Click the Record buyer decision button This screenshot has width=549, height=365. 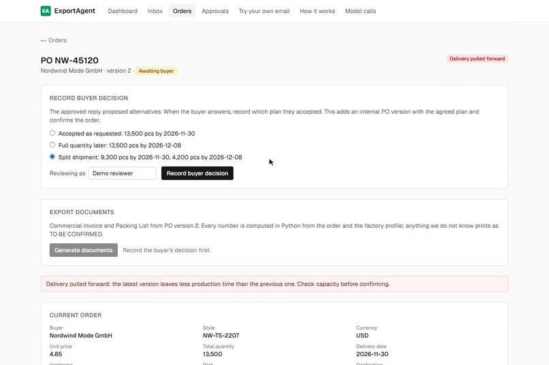pyautogui.click(x=197, y=173)
